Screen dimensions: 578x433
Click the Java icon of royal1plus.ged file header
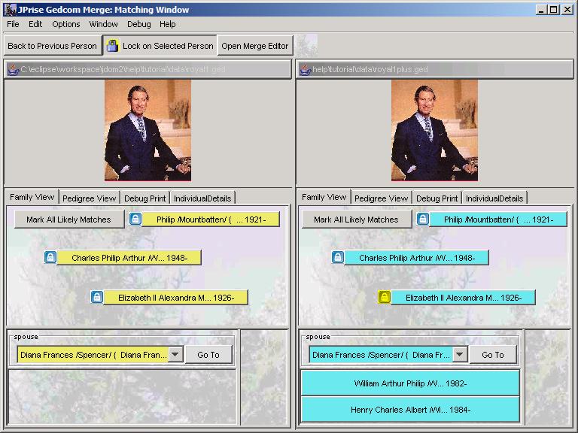pos(305,70)
